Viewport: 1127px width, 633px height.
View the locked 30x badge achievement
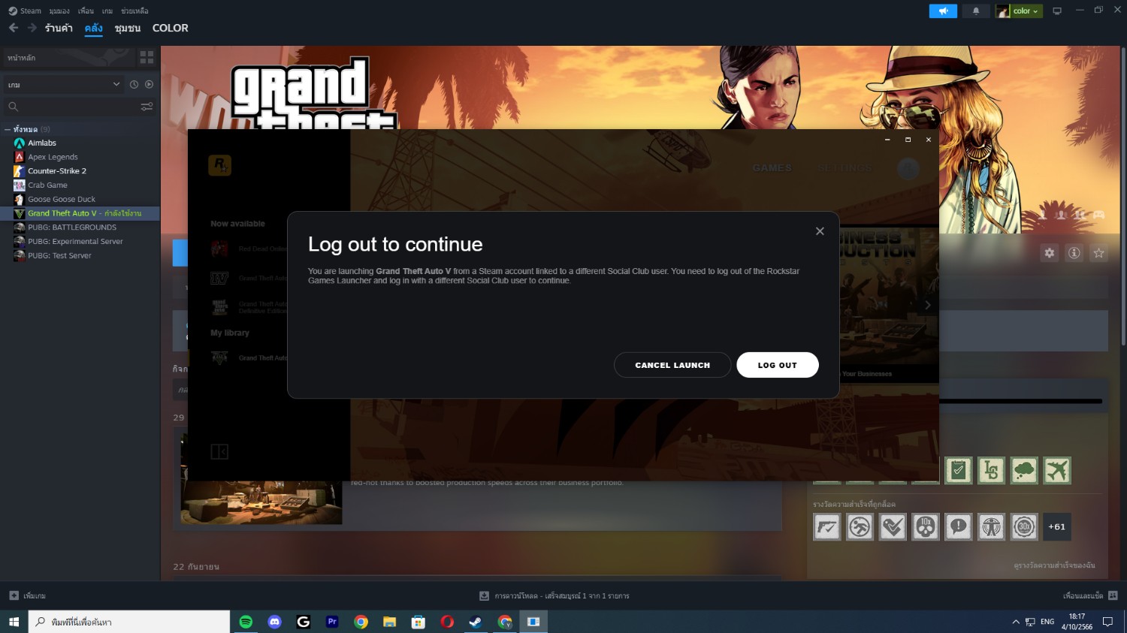[x=1024, y=527]
